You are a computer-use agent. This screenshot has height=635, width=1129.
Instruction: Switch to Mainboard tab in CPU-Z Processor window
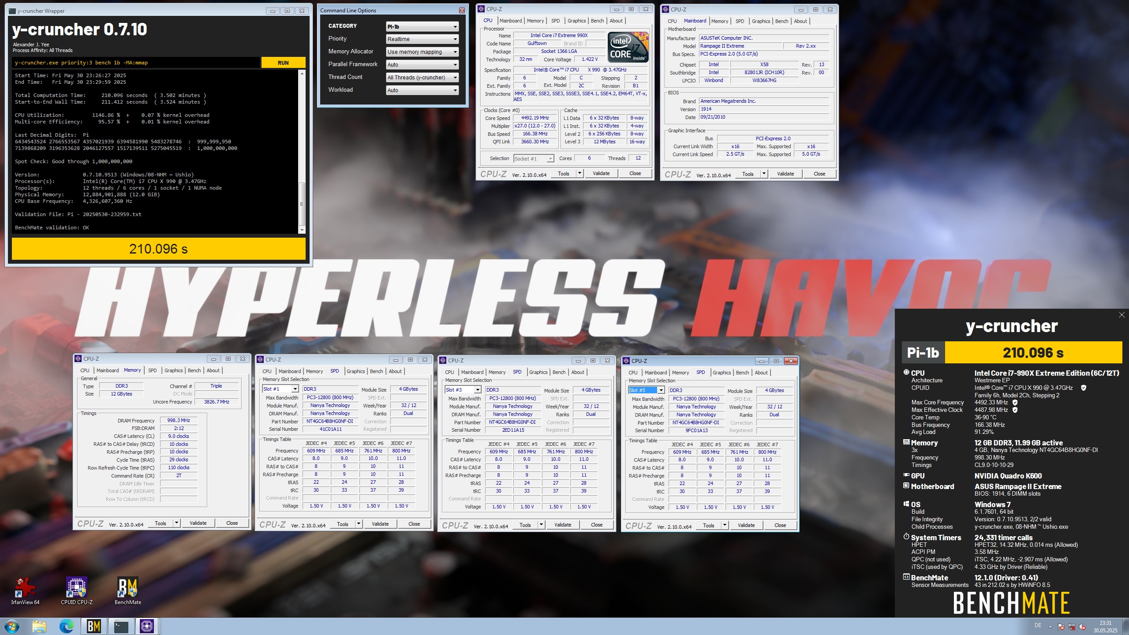[x=511, y=21]
